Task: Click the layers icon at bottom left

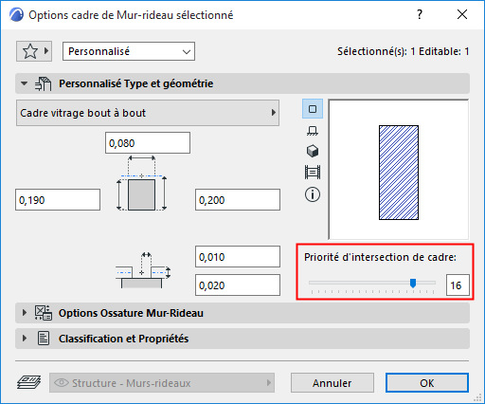Action: pos(28,382)
